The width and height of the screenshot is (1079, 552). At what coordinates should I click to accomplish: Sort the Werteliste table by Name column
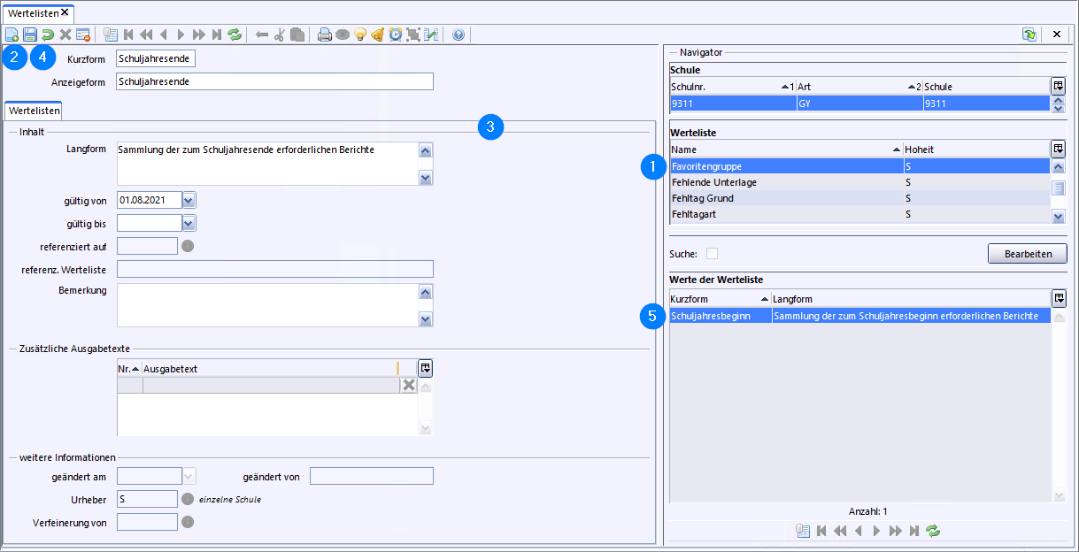[786, 149]
